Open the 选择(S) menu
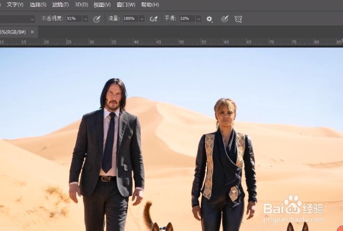The image size is (343, 231). pos(38,4)
